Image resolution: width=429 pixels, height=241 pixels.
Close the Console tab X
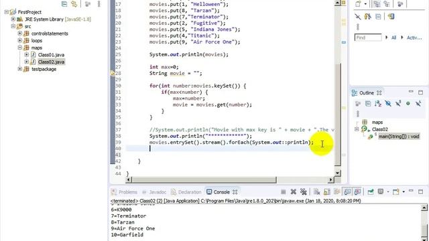pyautogui.click(x=235, y=192)
